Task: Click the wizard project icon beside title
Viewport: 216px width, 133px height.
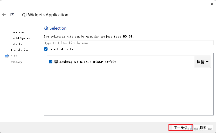Action: [12, 15]
